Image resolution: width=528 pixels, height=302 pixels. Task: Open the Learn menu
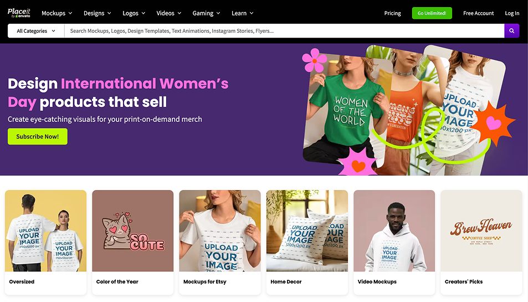pyautogui.click(x=243, y=13)
